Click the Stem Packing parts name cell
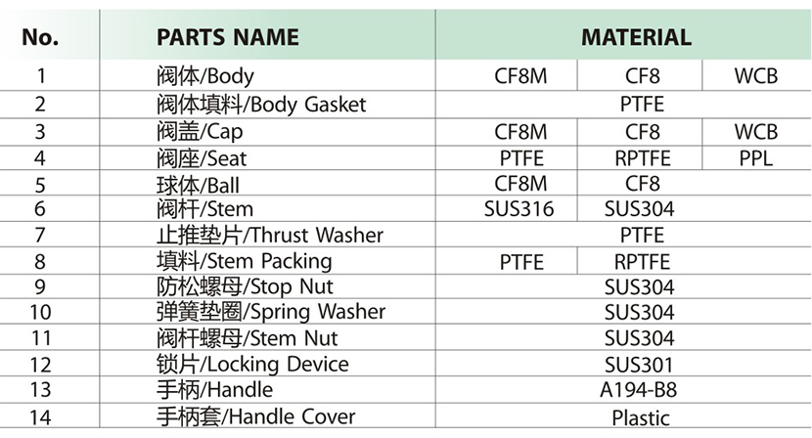Viewport: 812px width, 438px height. tap(244, 261)
